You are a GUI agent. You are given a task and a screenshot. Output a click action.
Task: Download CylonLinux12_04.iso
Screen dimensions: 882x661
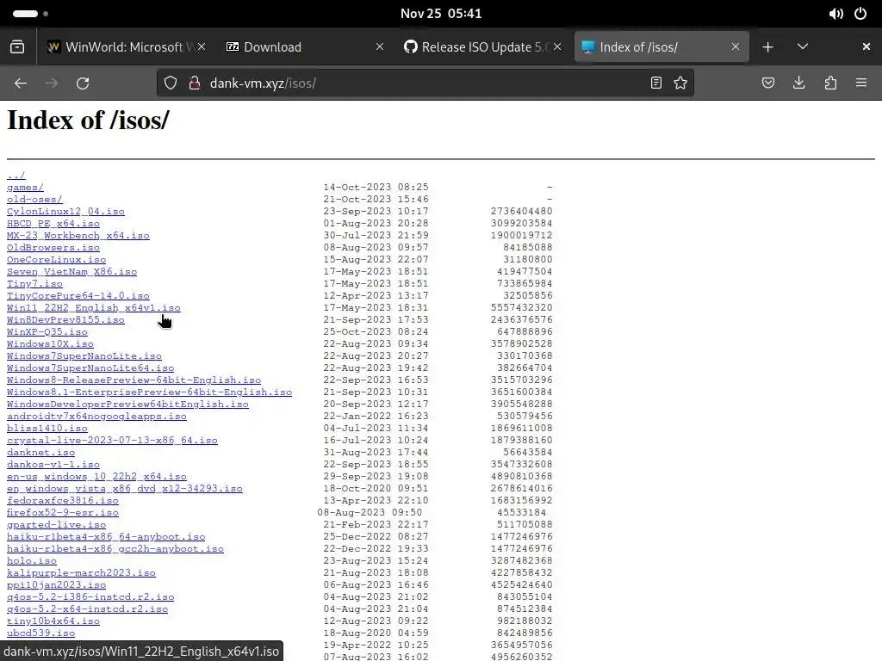[x=65, y=212]
